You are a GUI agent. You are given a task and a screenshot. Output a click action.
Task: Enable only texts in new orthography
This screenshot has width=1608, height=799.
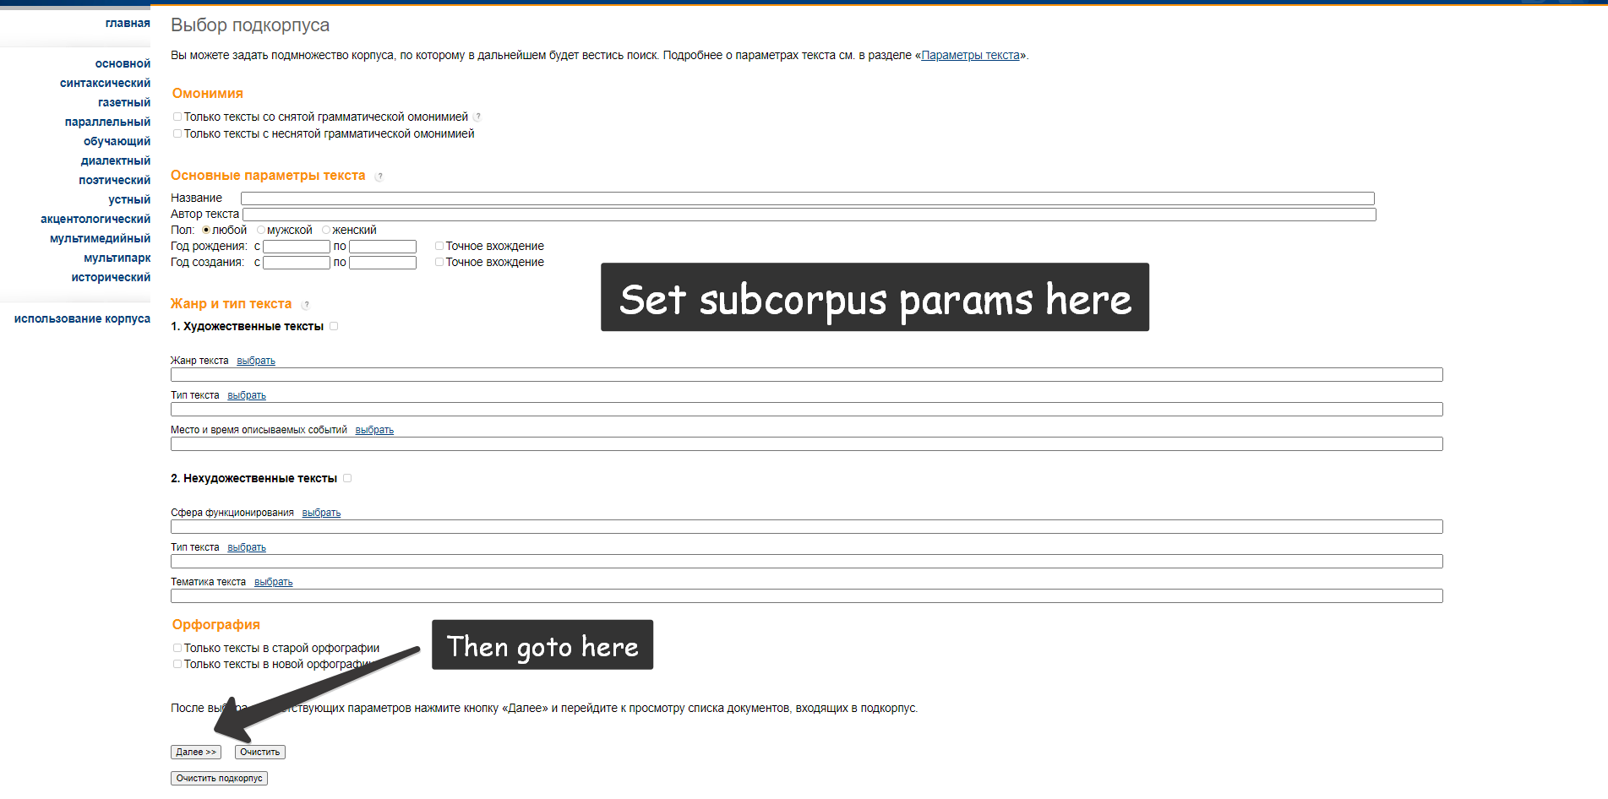point(177,664)
